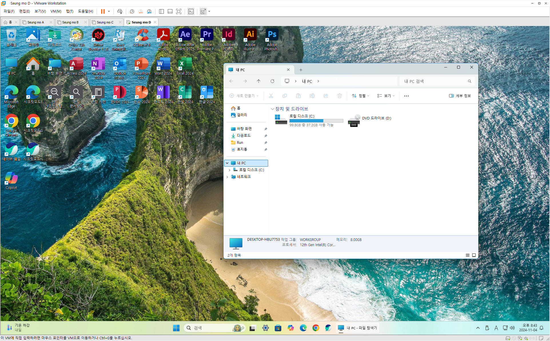Click the 새로 만들기 button
This screenshot has height=341, width=550.
244,96
